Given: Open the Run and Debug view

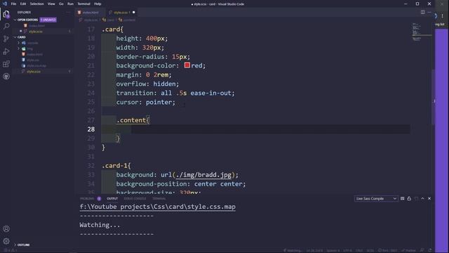Looking at the screenshot, I should coord(6,51).
